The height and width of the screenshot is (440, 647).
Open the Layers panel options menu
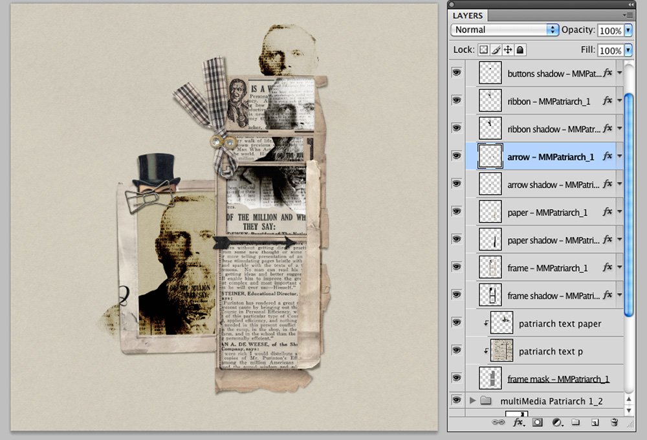628,16
